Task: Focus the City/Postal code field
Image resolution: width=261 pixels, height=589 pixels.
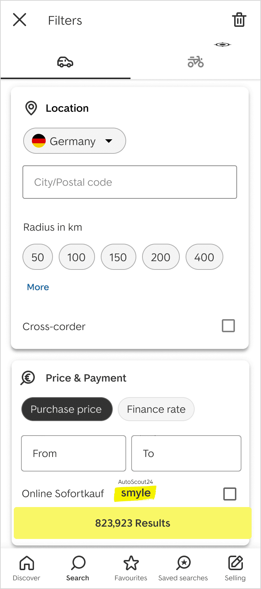Action: 129,182
